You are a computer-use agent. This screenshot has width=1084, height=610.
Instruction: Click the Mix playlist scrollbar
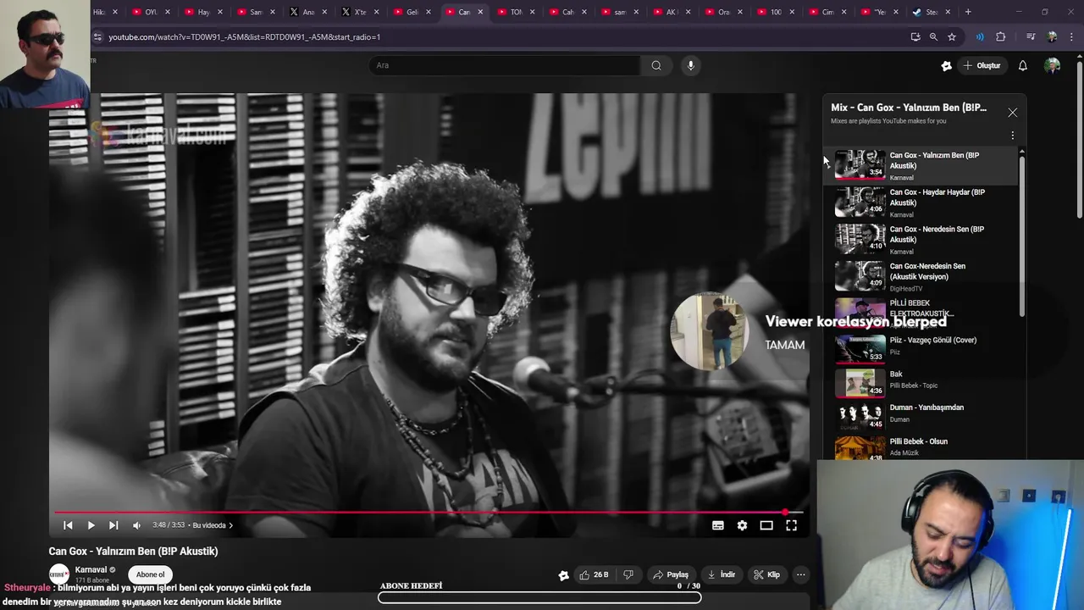(x=1022, y=237)
